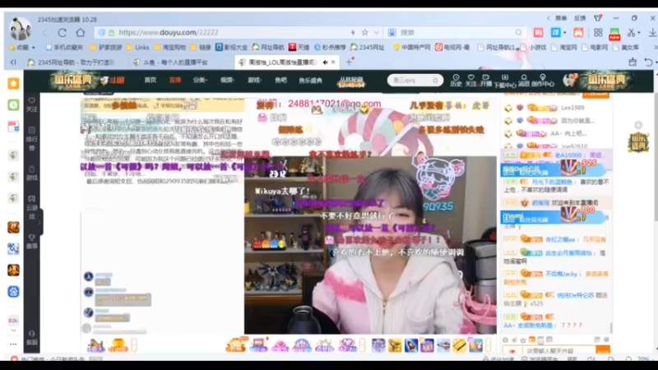Open the 天猫 bookmark
Viewport: 658px width, 370px height.
coord(299,48)
